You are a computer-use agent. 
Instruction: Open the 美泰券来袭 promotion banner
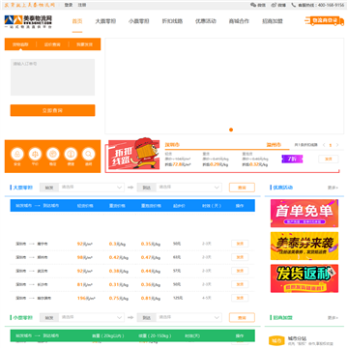[304, 246]
